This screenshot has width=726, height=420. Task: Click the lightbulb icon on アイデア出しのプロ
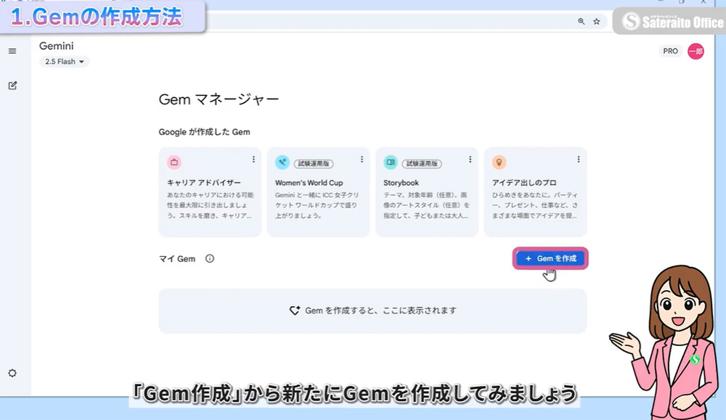click(x=499, y=162)
